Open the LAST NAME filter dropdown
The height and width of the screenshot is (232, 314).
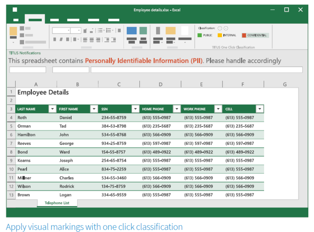point(52,109)
